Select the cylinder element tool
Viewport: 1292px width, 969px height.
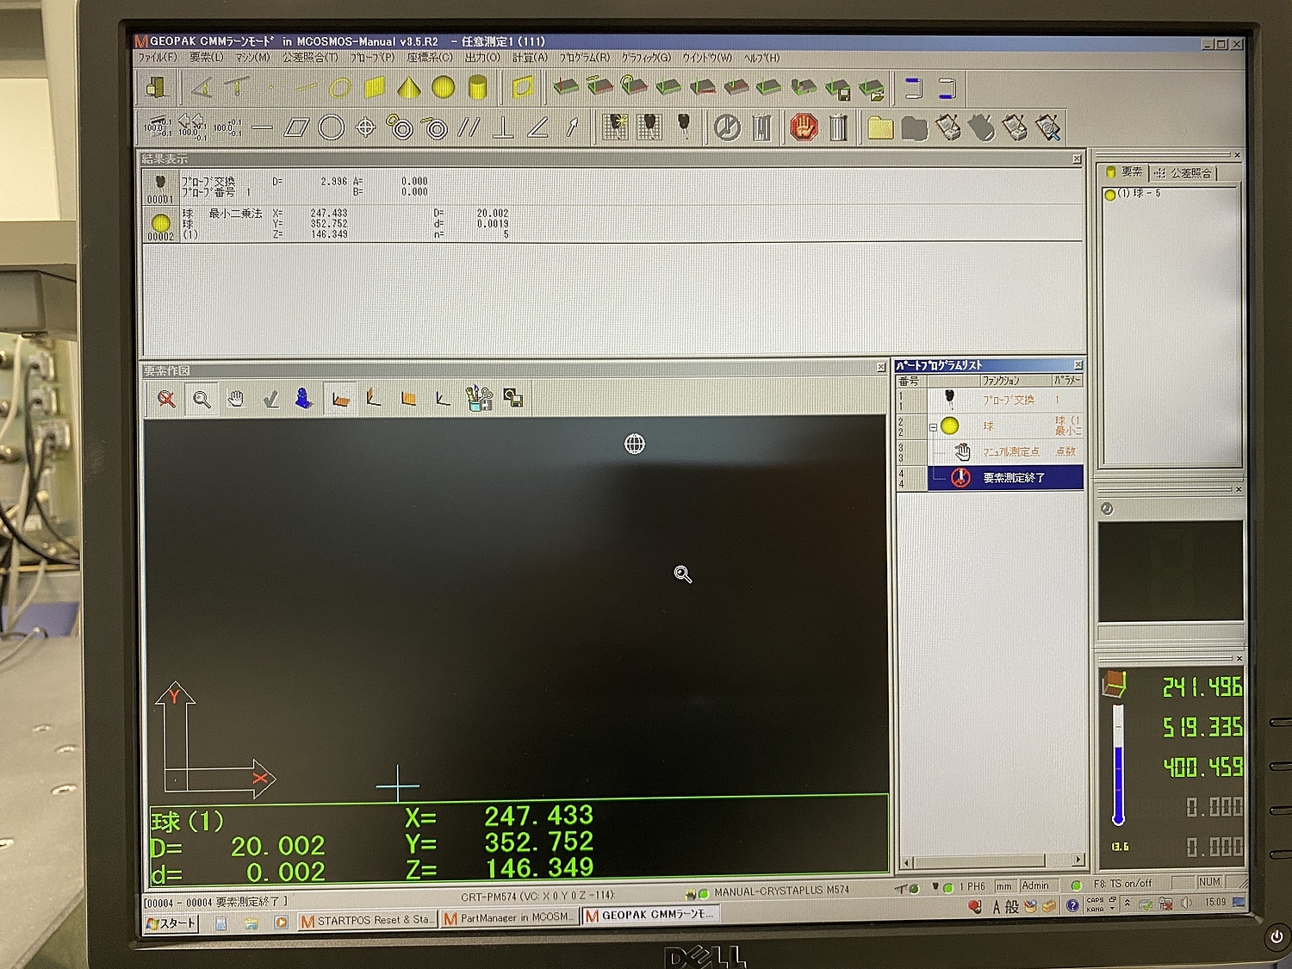[477, 88]
